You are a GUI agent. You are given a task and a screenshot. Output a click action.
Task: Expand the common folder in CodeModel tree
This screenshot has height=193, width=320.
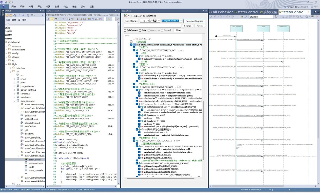[x=6, y=46]
